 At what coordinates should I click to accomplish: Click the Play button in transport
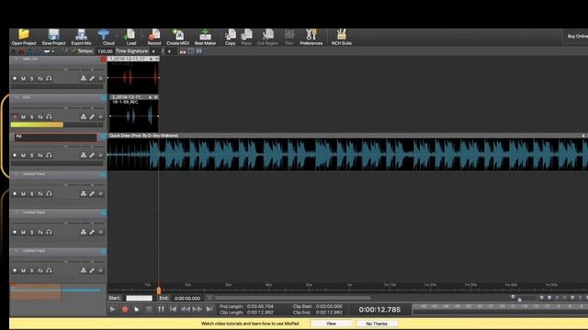[112, 310]
